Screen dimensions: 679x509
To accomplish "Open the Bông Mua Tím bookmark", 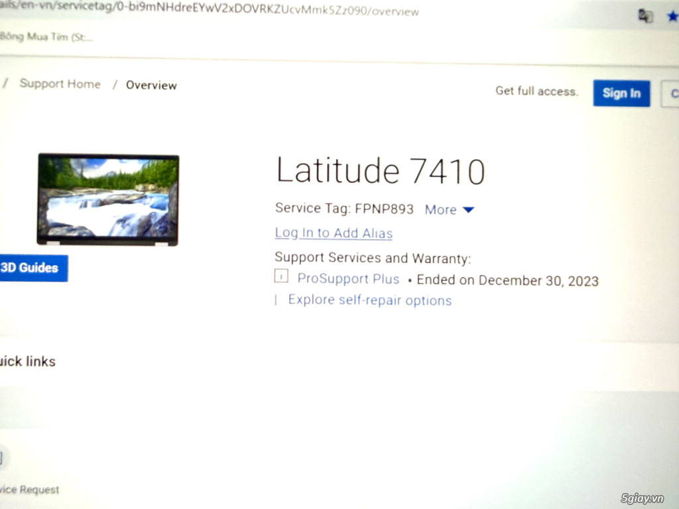I will tap(46, 37).
